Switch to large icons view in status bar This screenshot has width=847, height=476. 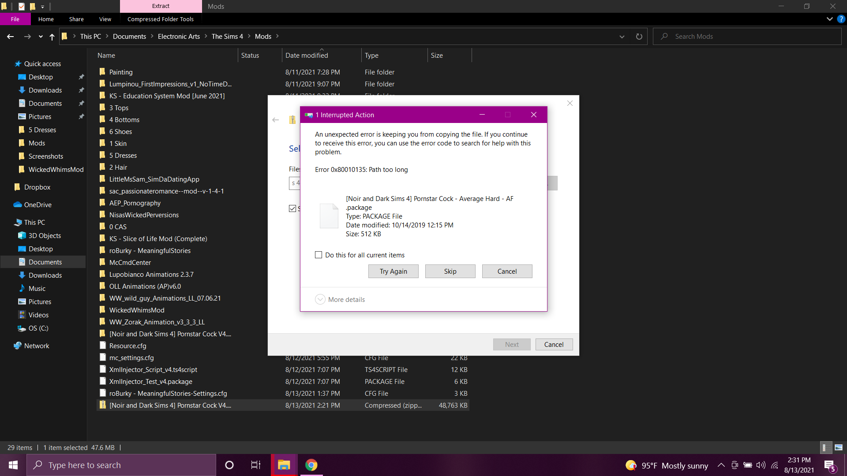(x=839, y=448)
